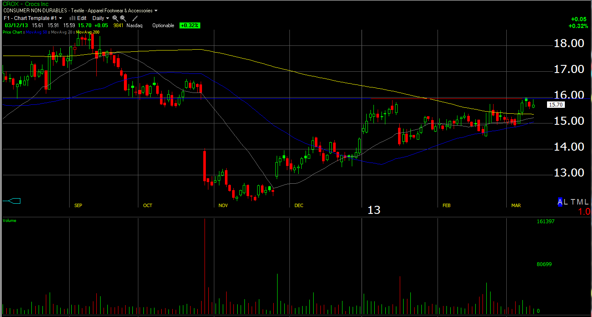Select the MovAvg 50 legend label

[x=37, y=32]
